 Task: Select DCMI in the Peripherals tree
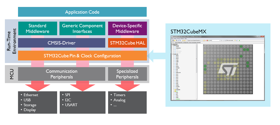click(177, 66)
